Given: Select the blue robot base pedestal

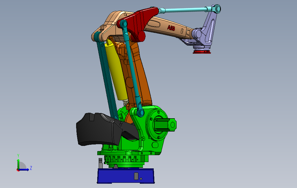Looking at the screenshot, I should click(x=126, y=176).
